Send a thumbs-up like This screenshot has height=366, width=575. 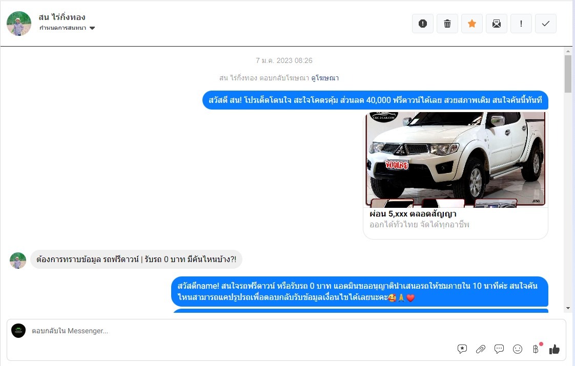[x=555, y=349]
